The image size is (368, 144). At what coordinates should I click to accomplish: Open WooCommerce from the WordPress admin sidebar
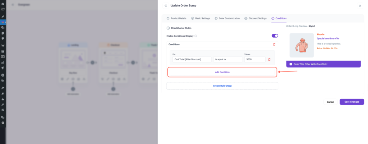[3, 46]
